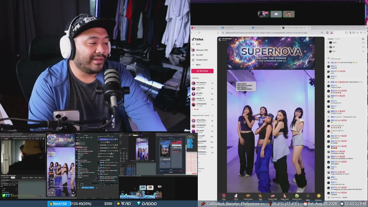Send the Finger Heart gift
The image size is (368, 207).
click(284, 197)
